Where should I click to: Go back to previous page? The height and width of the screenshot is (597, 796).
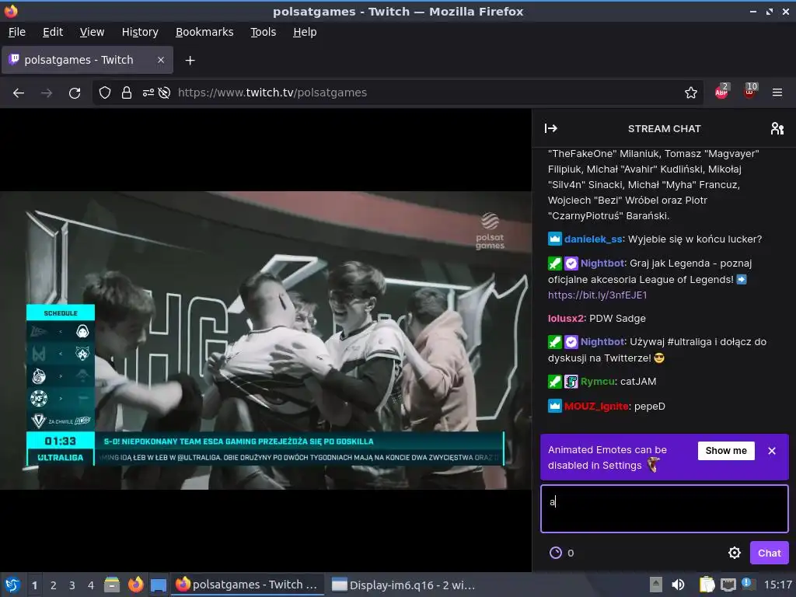(x=19, y=93)
